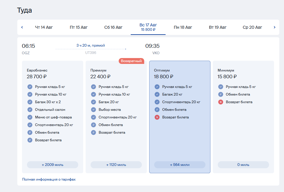284x192 pixels.
Task: Select the Ср 20 Авг date tab
Action: (252, 27)
